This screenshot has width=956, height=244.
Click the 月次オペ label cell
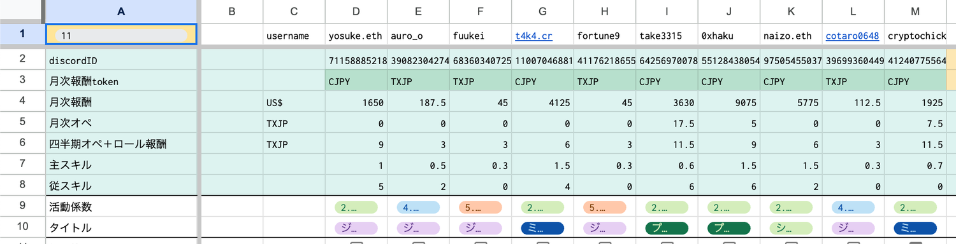tap(121, 123)
